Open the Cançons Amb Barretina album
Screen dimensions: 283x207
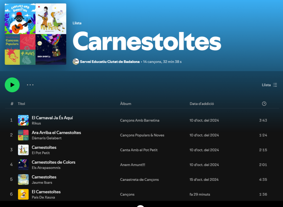(x=140, y=120)
